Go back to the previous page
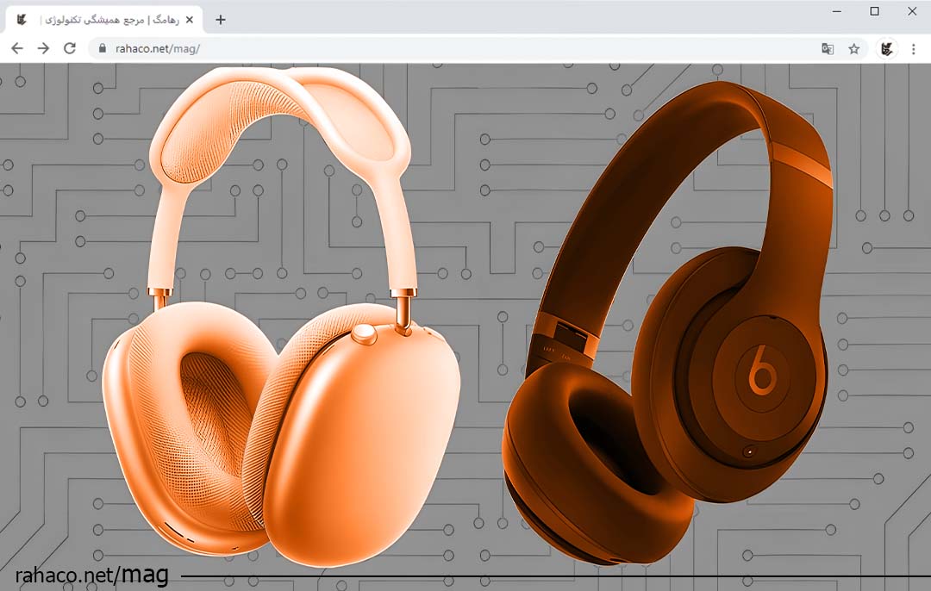This screenshot has height=591, width=931. 17,49
